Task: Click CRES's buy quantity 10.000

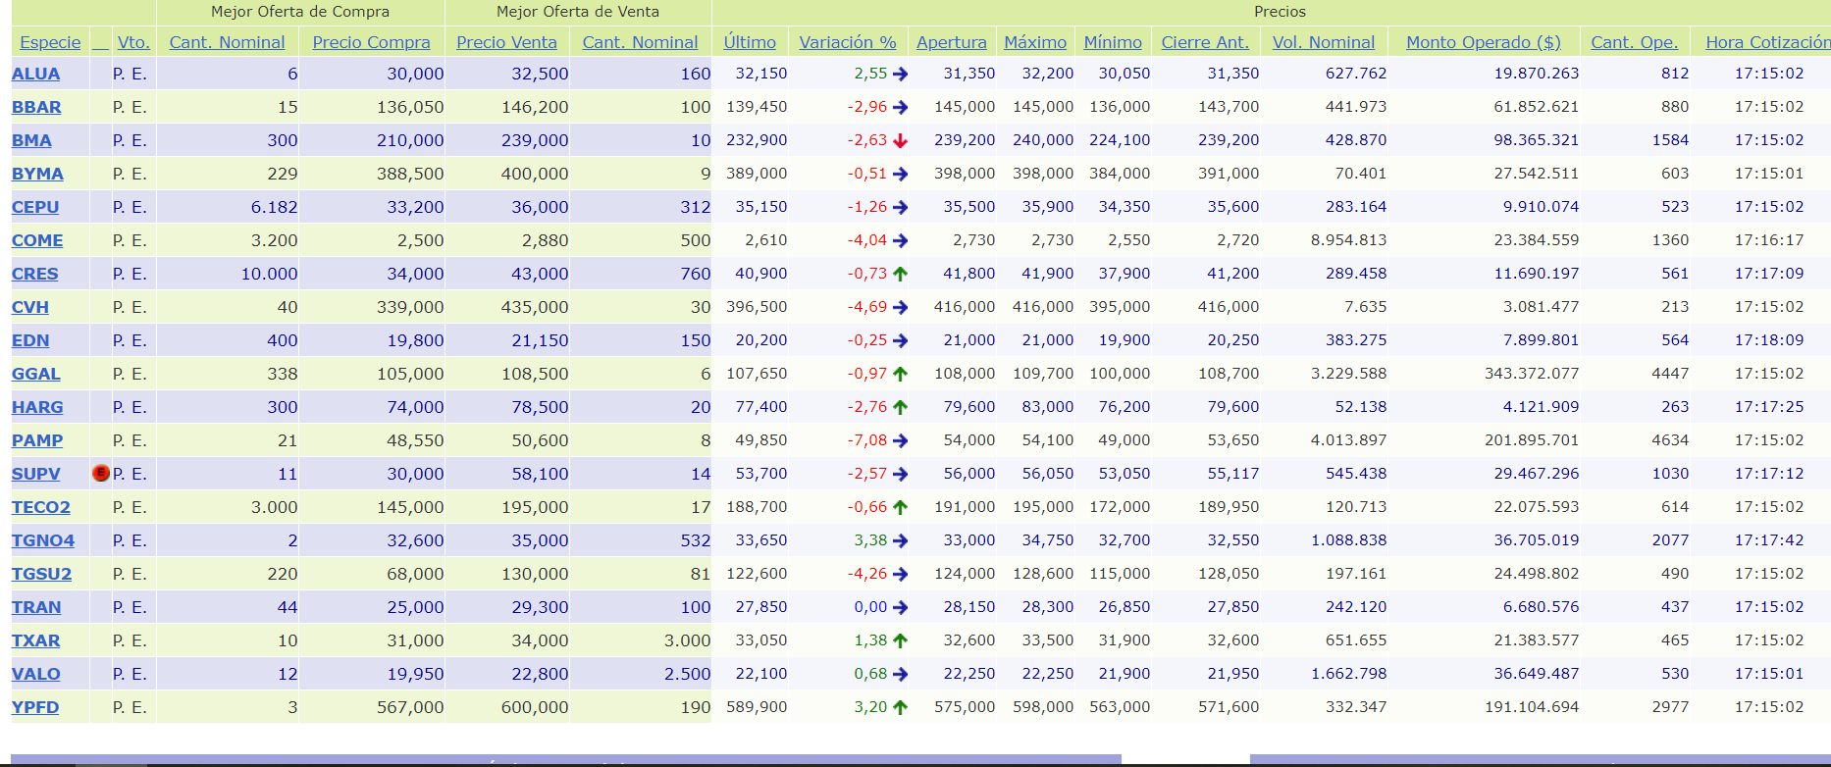Action: [269, 274]
